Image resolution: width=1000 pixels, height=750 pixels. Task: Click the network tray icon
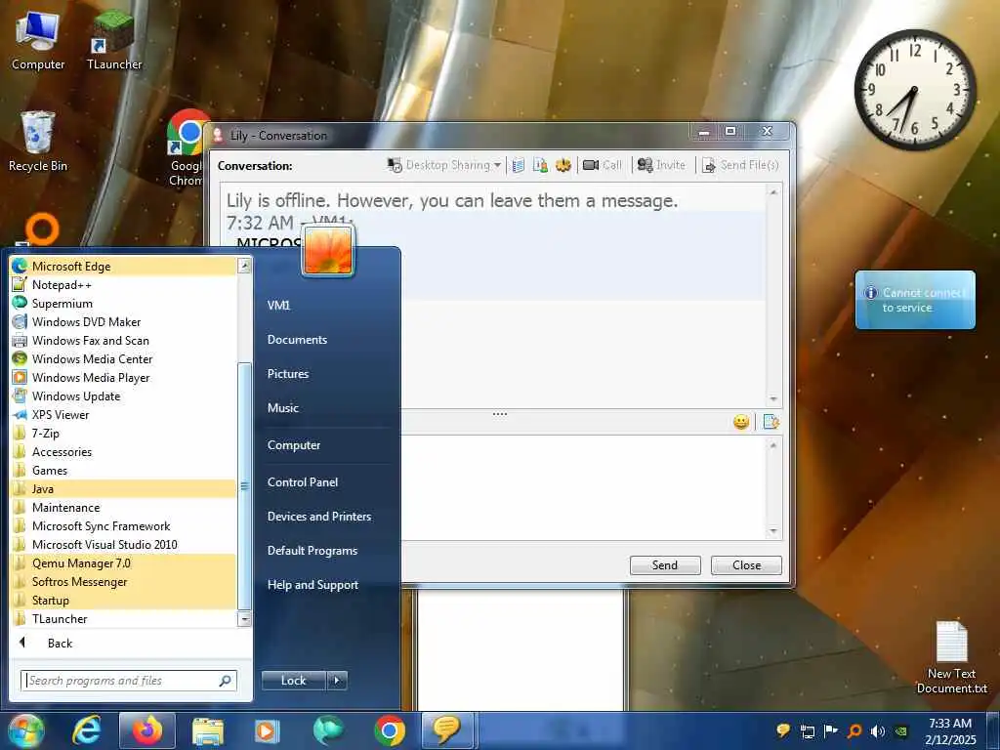pos(808,730)
